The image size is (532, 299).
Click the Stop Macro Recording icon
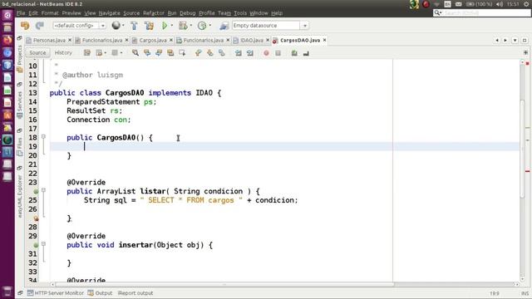click(x=278, y=53)
